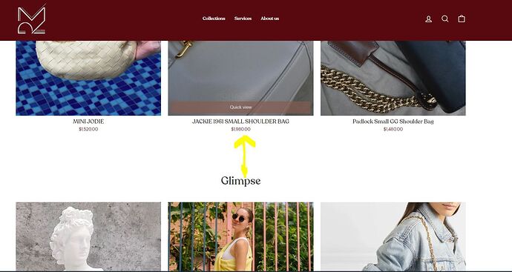Go home via the M logo
The width and height of the screenshot is (512, 272).
coord(32,20)
